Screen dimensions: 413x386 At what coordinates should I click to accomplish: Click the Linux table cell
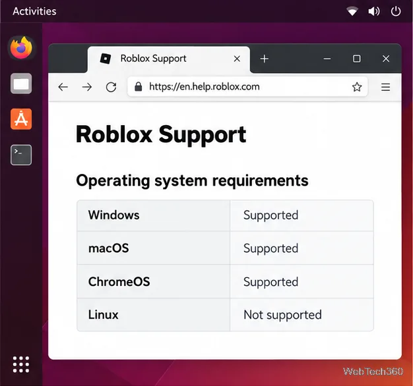click(x=153, y=314)
